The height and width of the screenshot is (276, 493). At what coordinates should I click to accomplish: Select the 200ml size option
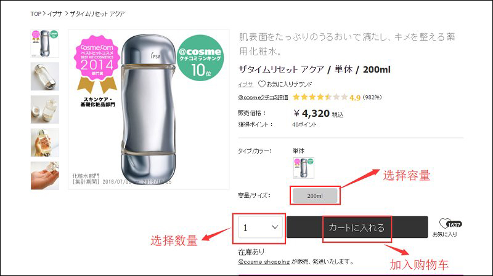pyautogui.click(x=314, y=195)
